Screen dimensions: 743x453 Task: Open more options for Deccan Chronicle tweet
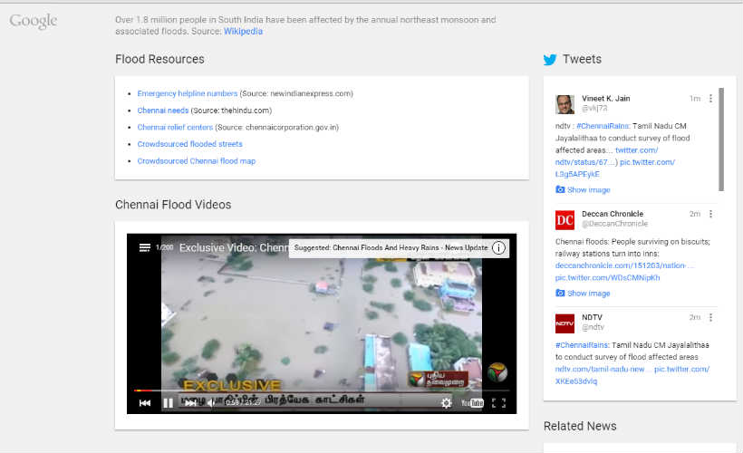point(710,214)
